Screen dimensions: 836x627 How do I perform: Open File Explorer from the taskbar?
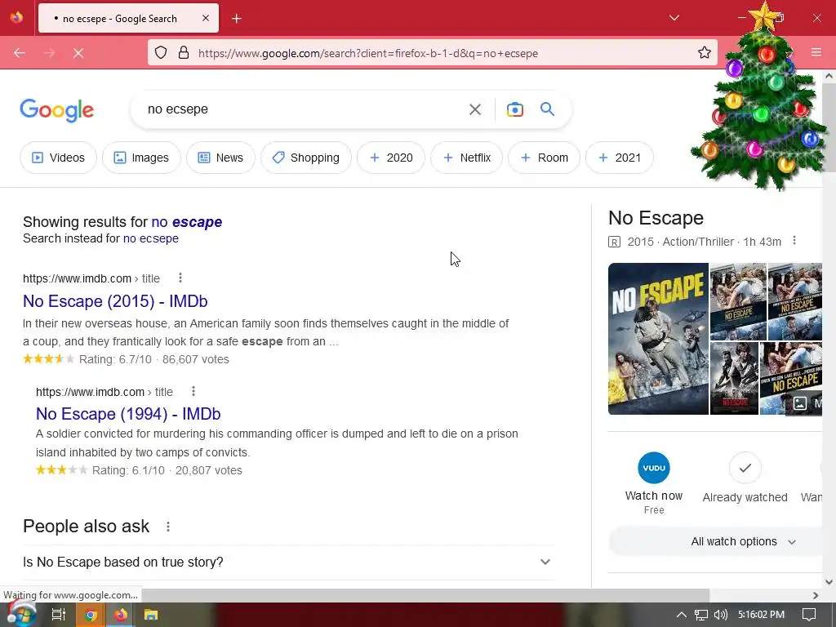151,615
